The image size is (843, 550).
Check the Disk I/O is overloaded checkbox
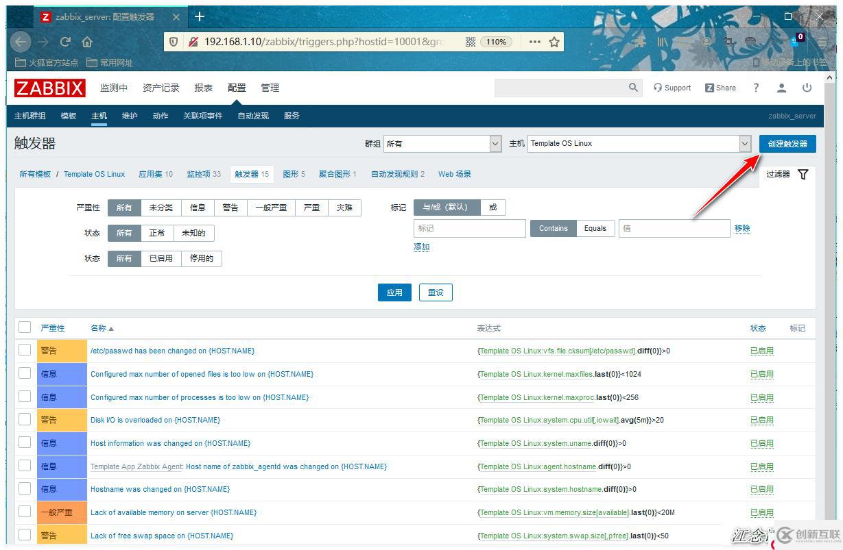25,419
